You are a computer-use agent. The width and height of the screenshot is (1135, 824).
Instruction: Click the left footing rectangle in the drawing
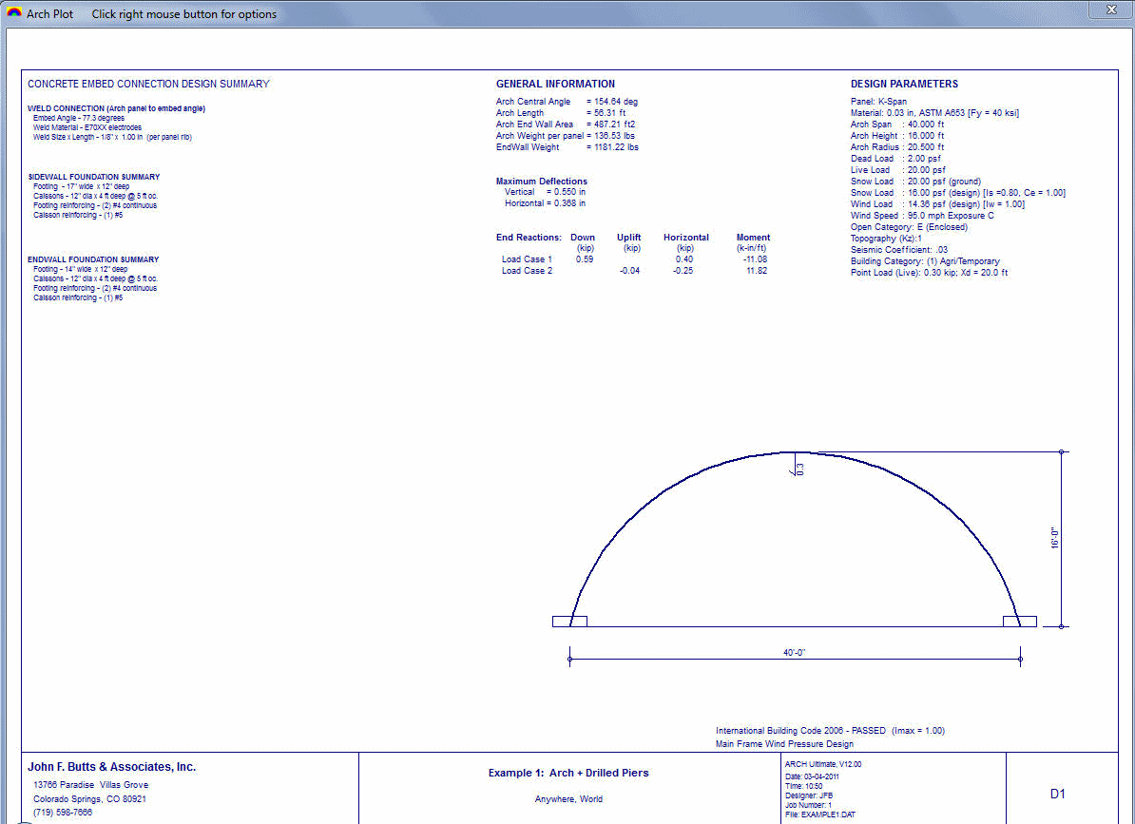point(569,622)
